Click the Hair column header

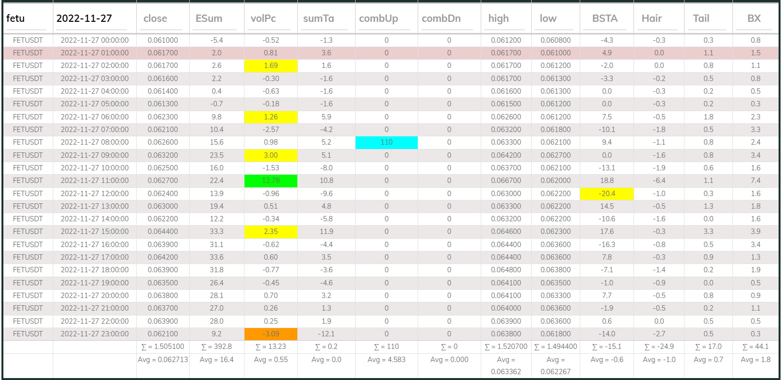click(652, 18)
